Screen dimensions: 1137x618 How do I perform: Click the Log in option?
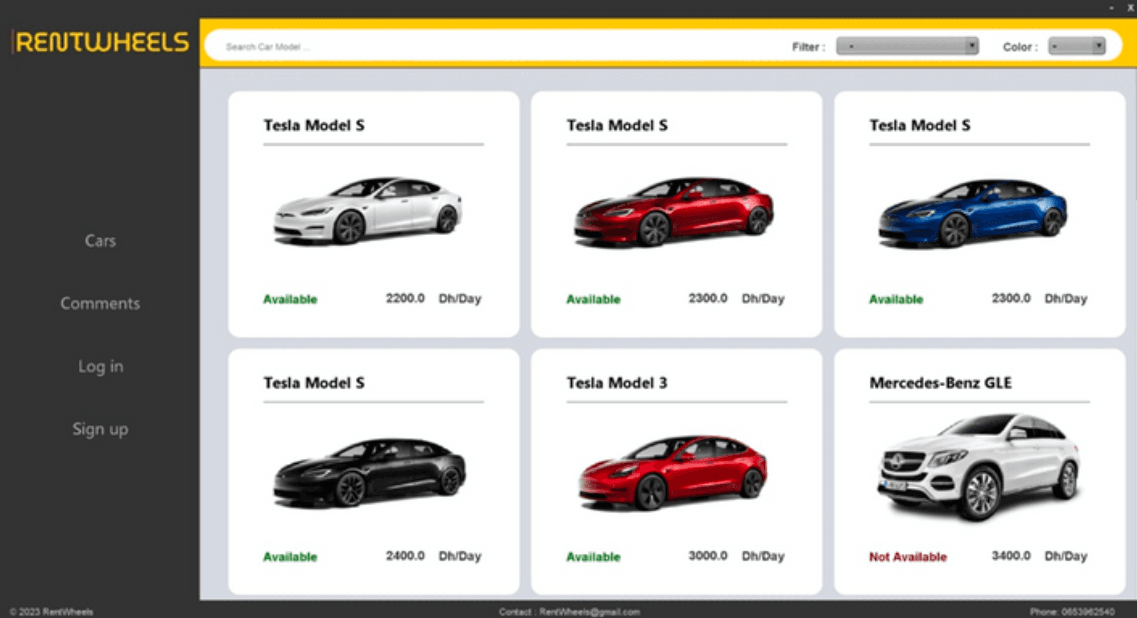tap(100, 366)
